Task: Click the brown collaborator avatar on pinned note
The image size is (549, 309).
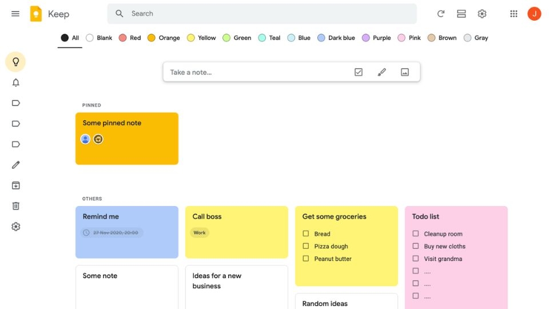Action: click(98, 139)
